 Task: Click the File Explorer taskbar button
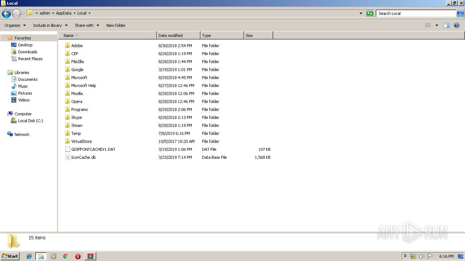[41, 256]
